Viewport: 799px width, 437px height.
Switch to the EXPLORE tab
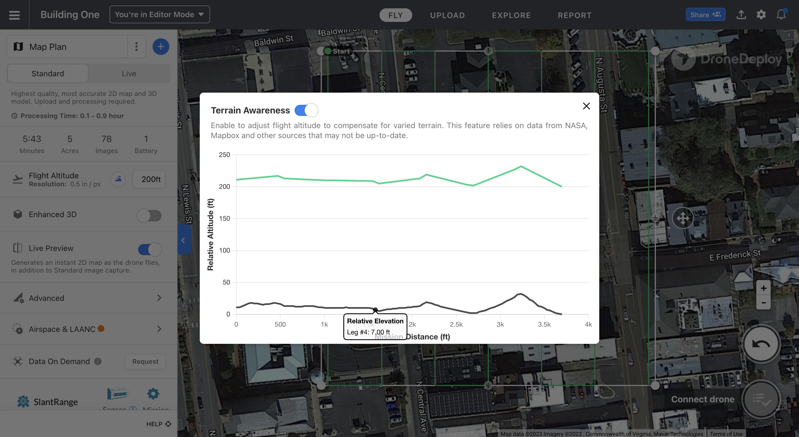[511, 15]
